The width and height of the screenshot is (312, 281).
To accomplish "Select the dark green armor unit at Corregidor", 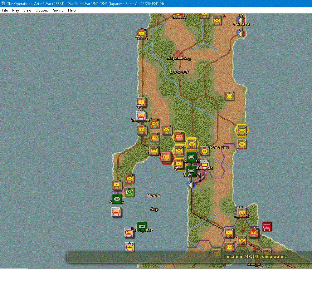I will point(142,226).
